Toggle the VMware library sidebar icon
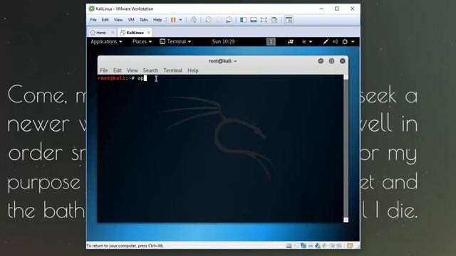 pyautogui.click(x=244, y=20)
